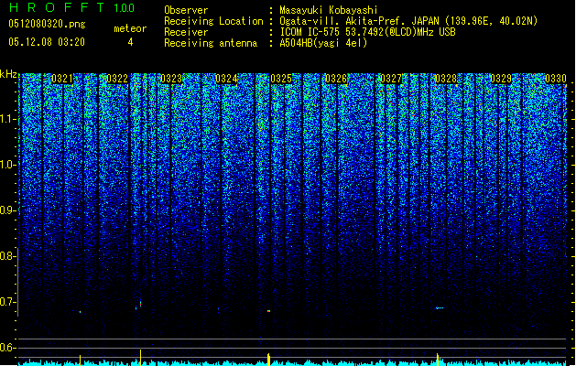Click the 0328 time marker
Image resolution: width=576 pixels, height=366 pixels.
446,79
